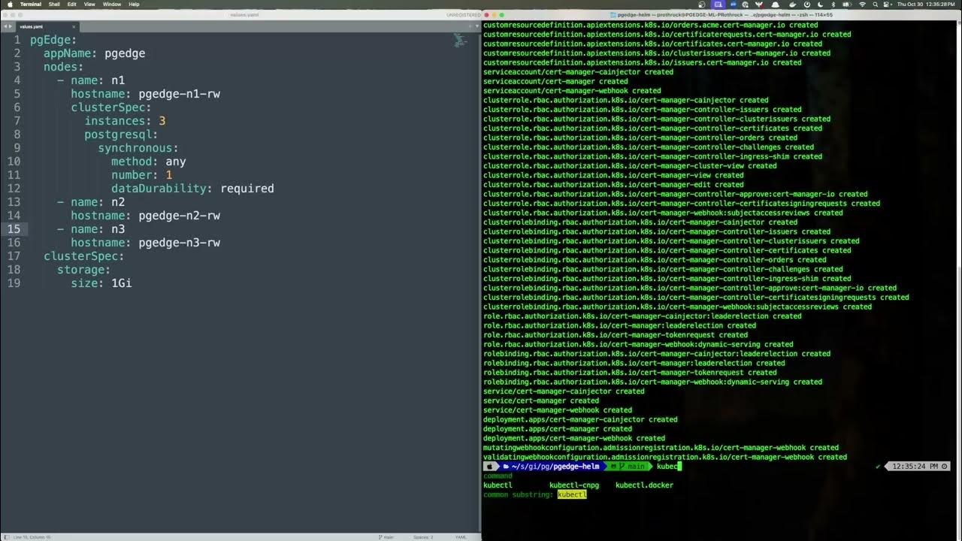962x541 pixels.
Task: Open the Edit menu
Action: pyautogui.click(x=71, y=4)
